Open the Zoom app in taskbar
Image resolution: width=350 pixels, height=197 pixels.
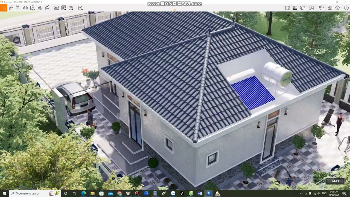pyautogui.click(x=146, y=193)
